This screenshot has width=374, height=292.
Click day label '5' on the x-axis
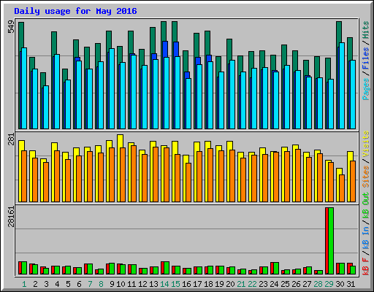(x=68, y=284)
